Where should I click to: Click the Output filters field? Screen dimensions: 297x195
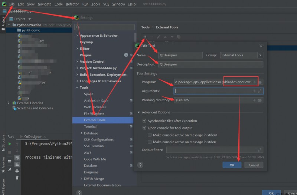(x=215, y=150)
